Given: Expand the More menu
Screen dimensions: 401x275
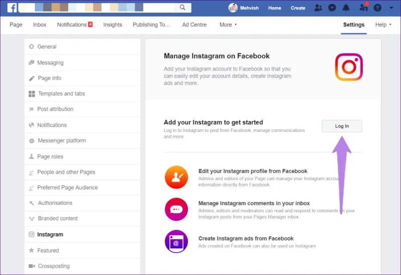Looking at the screenshot, I should [228, 25].
